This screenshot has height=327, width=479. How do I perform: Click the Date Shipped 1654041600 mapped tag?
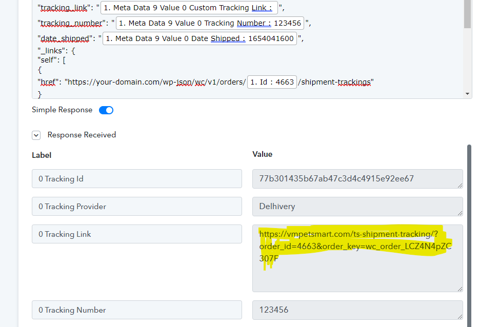(x=200, y=38)
